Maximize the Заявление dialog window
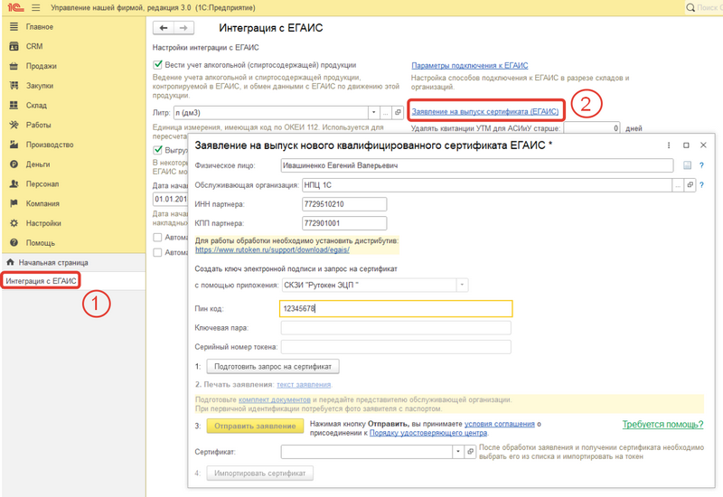The width and height of the screenshot is (723, 497). pyautogui.click(x=686, y=145)
